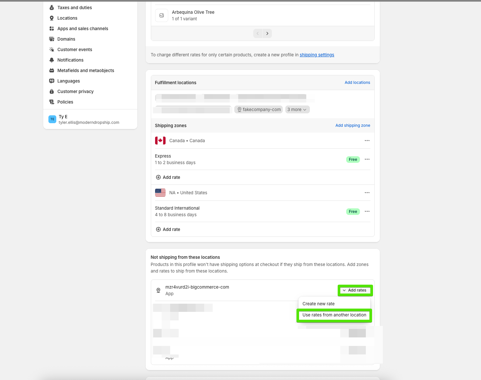Click the Customer privacy lock icon
The width and height of the screenshot is (481, 380).
coord(52,91)
